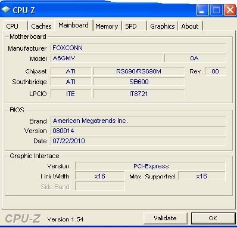The width and height of the screenshot is (237, 228).
Task: Click the CPU-Z title bar icon
Action: click(x=5, y=10)
